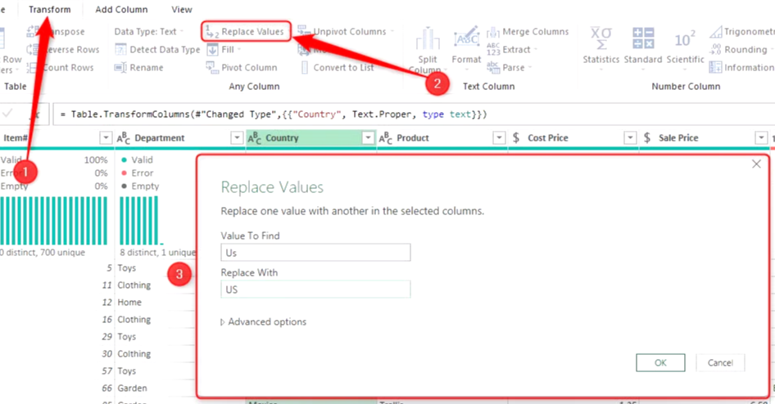Open the Rounding menu
The height and width of the screenshot is (404, 775).
tap(741, 49)
